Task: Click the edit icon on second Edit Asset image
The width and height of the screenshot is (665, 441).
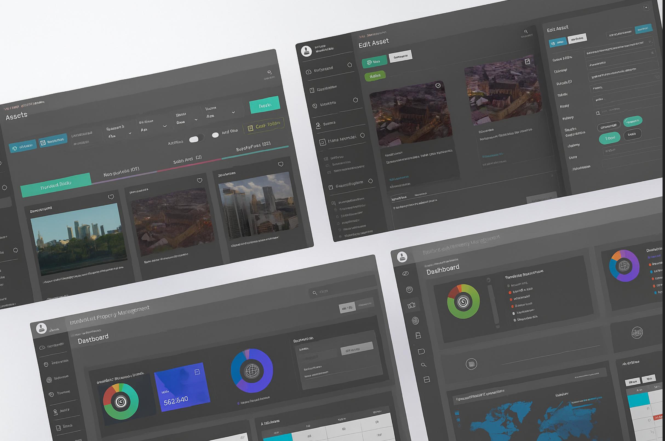Action: 527,61
